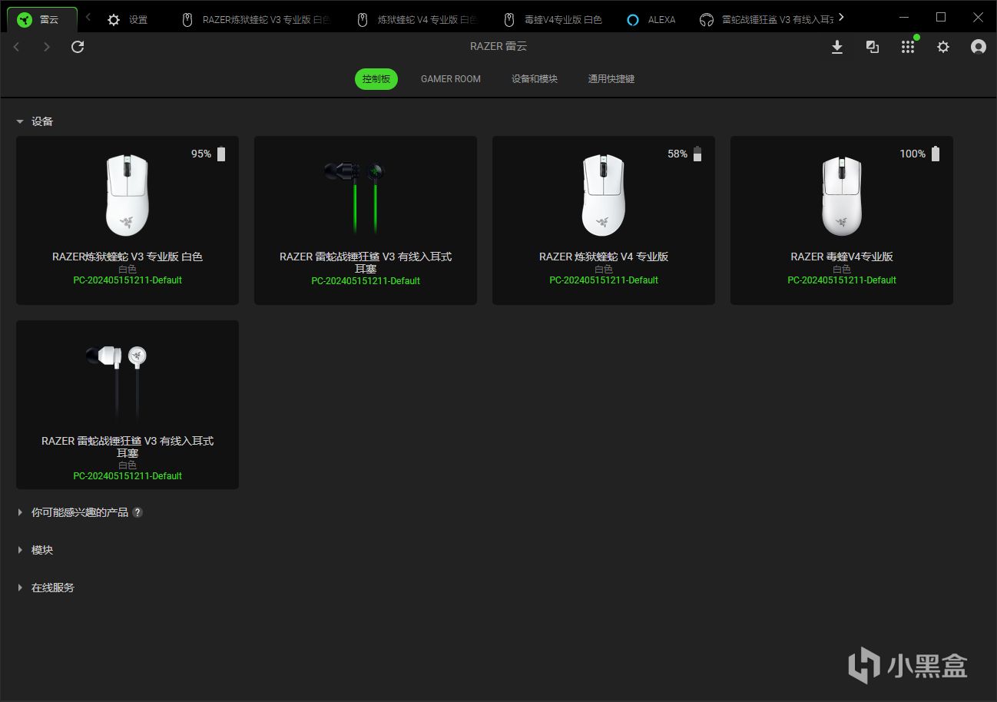Viewport: 997px width, 702px height.
Task: Click the left chevron beside the 雷云 tab
Action: tap(88, 17)
